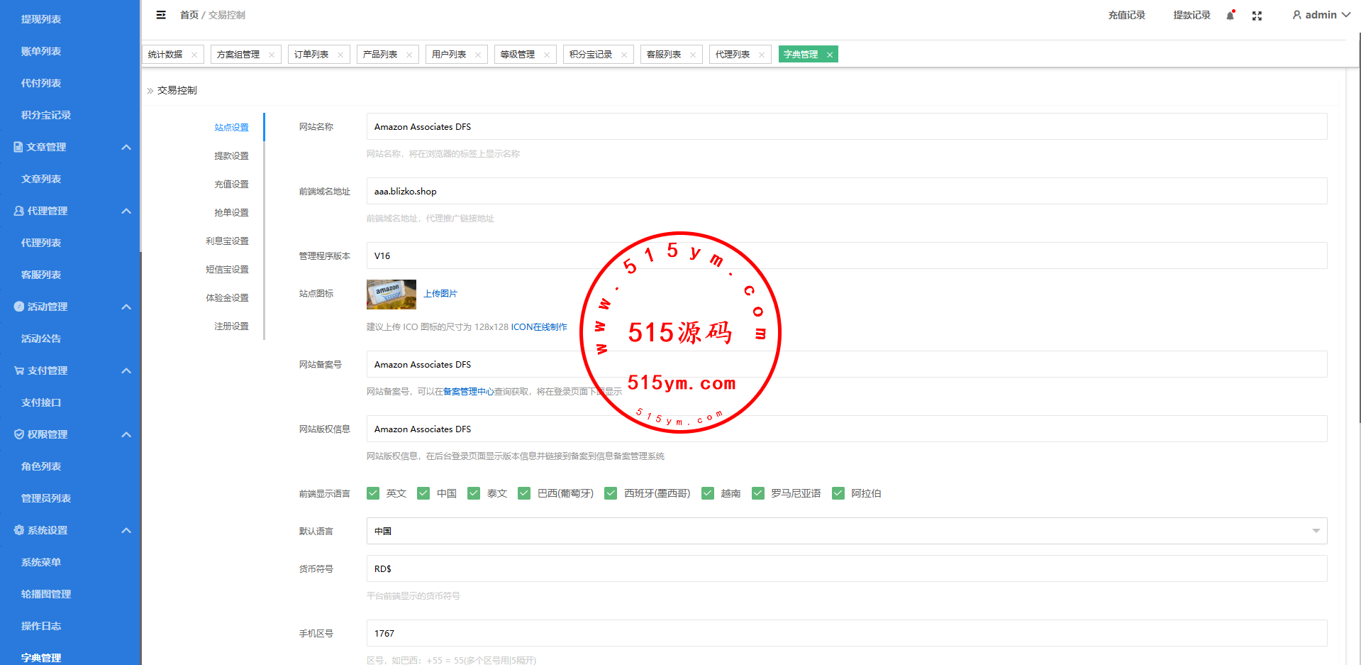
Task: Switch to the 提款设置 settings tab
Action: pos(231,156)
